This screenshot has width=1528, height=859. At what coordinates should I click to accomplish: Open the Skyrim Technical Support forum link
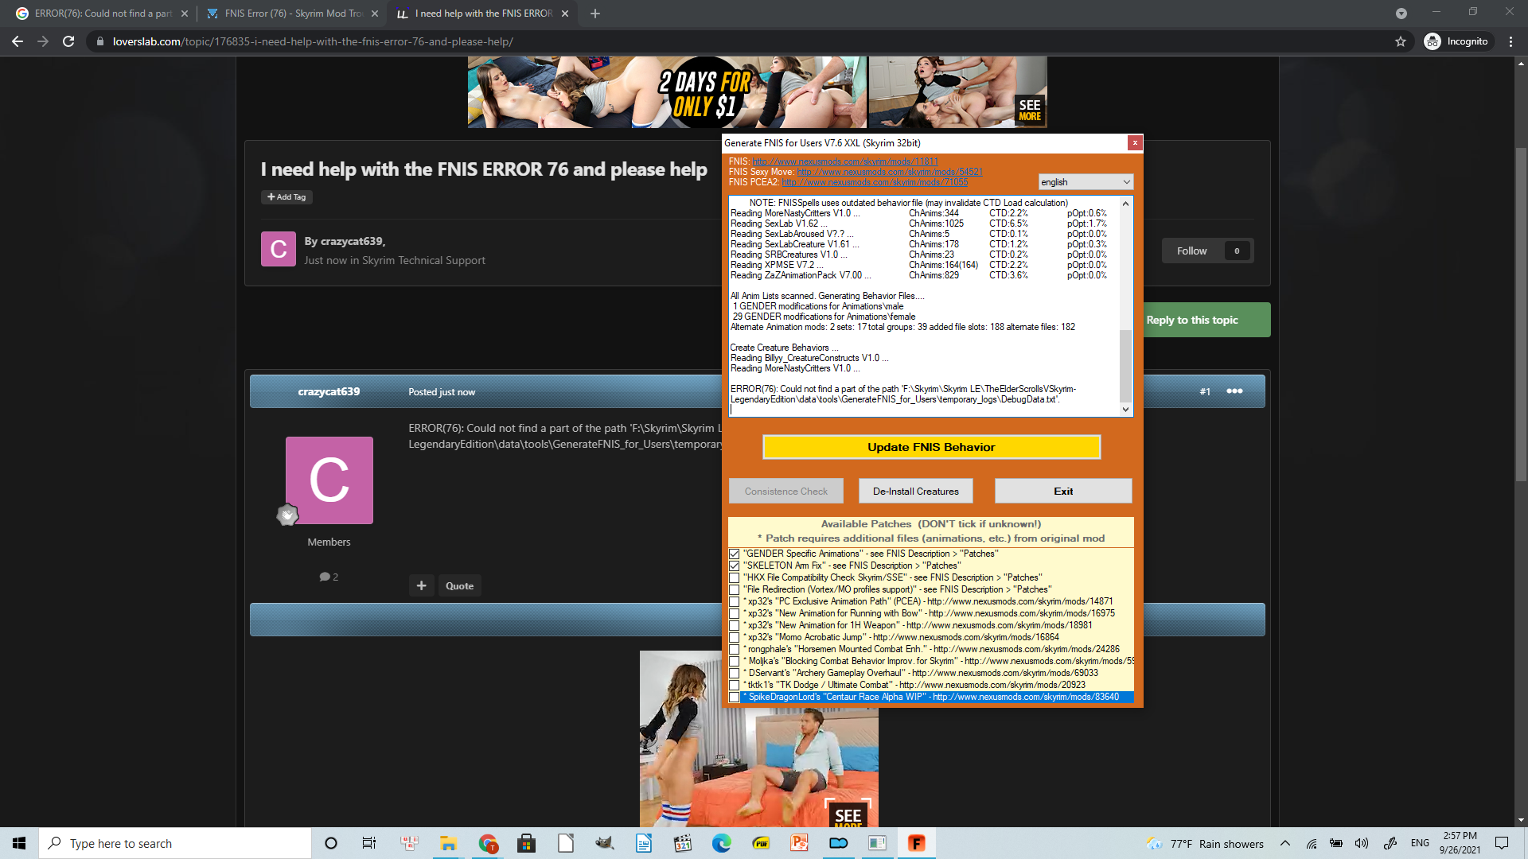[x=423, y=260]
